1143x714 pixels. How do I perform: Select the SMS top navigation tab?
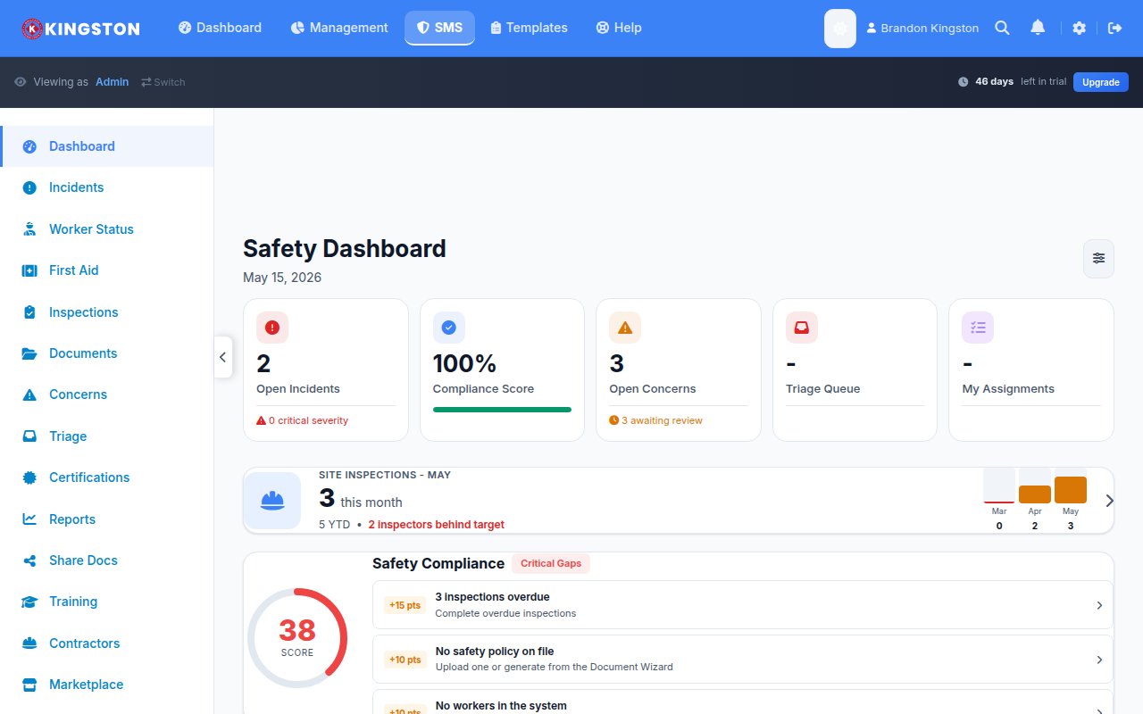click(439, 28)
